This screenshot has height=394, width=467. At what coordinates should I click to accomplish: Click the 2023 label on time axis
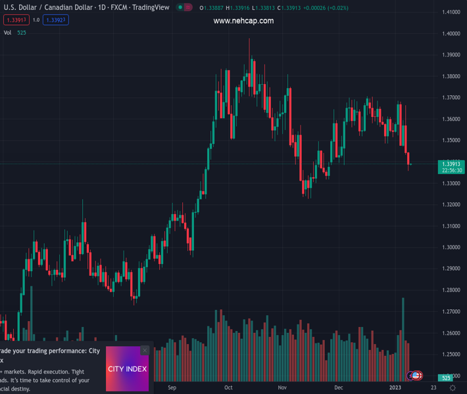tap(395, 388)
